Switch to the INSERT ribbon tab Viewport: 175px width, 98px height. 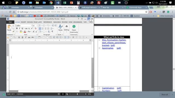point(24,22)
